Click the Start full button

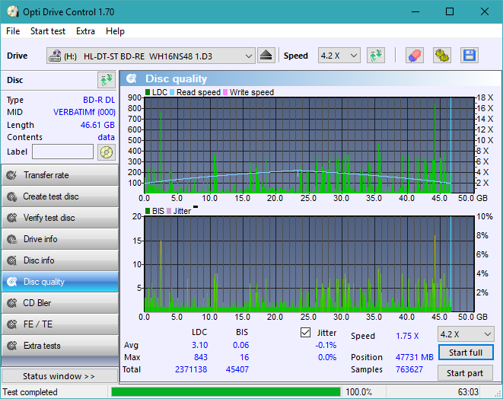466,353
